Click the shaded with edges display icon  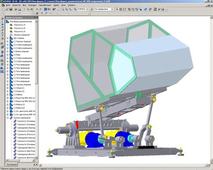[x=145, y=9]
